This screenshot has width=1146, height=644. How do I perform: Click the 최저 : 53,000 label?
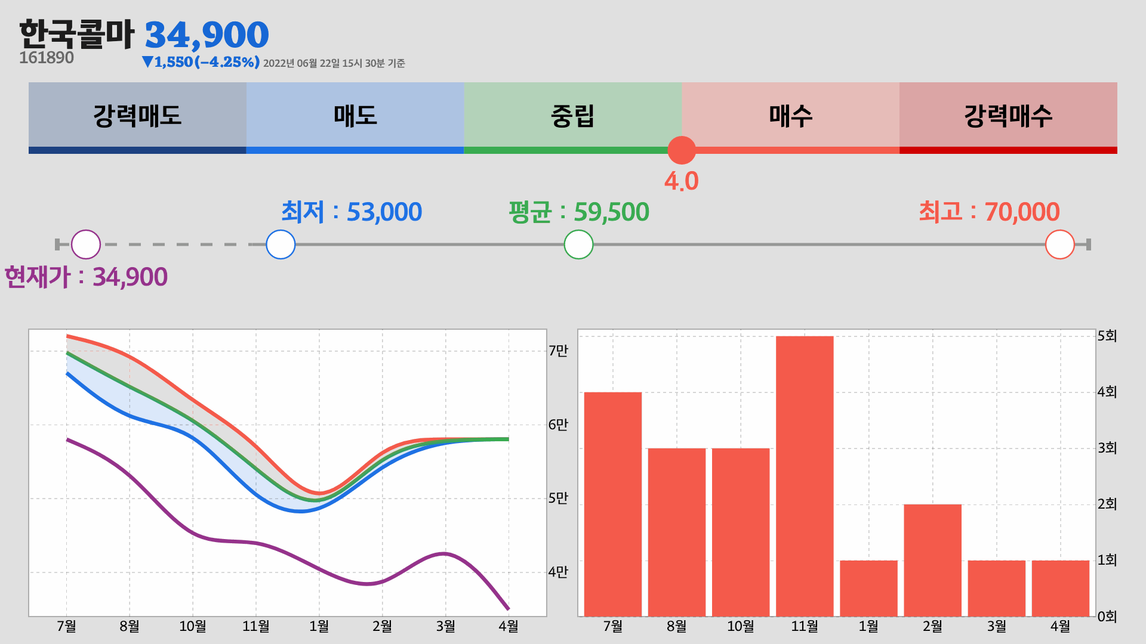tap(352, 212)
